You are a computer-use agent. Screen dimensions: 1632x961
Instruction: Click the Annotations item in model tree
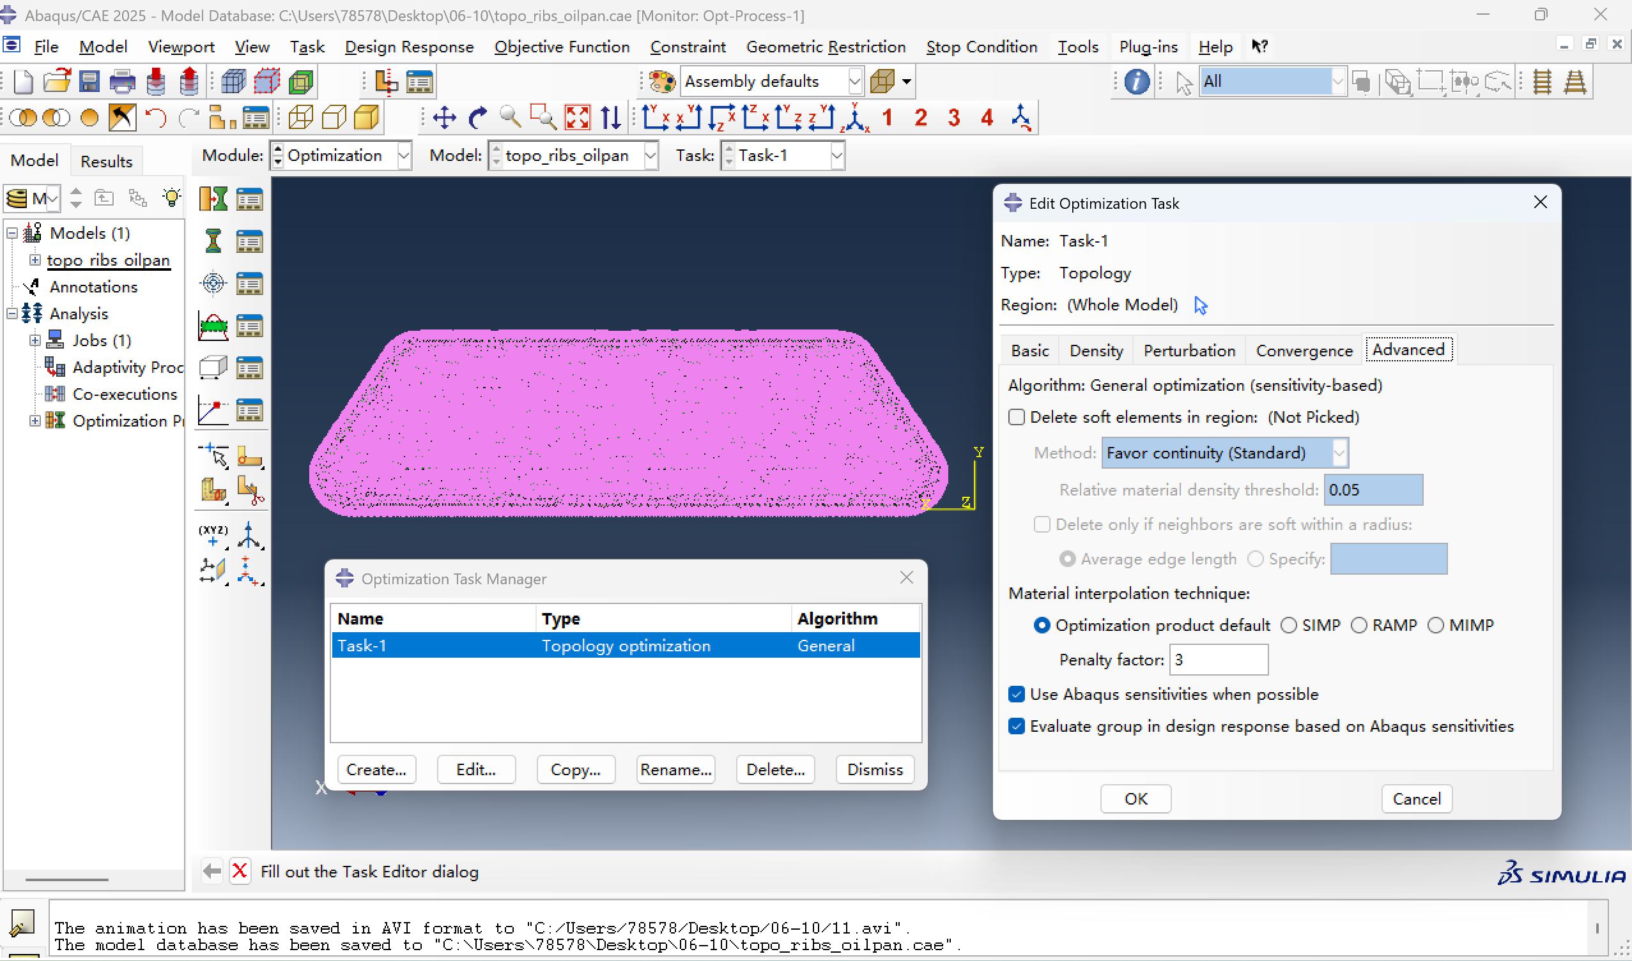(93, 287)
